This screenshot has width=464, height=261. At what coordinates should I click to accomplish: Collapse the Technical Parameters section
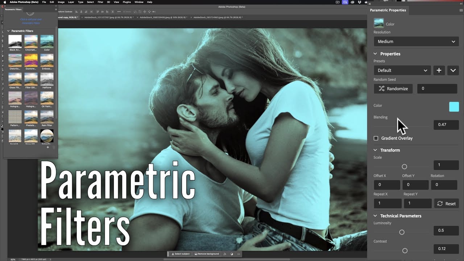click(x=376, y=216)
